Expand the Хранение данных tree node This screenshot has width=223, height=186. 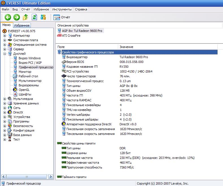(x=5, y=103)
